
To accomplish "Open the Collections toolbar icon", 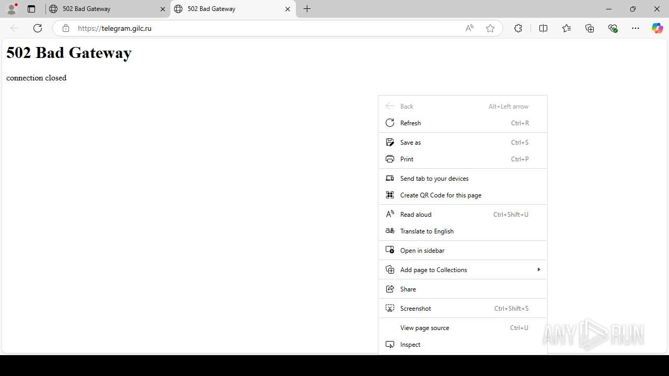I will pyautogui.click(x=590, y=28).
